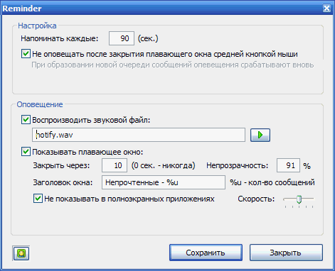Toggle 'Не показывать в полноэкранных приложениях'

click(x=38, y=199)
